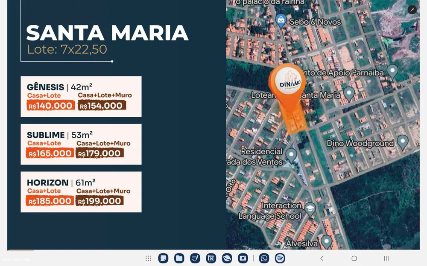
Task: Click the Horizon 61m² plan card
Action: pos(81,192)
